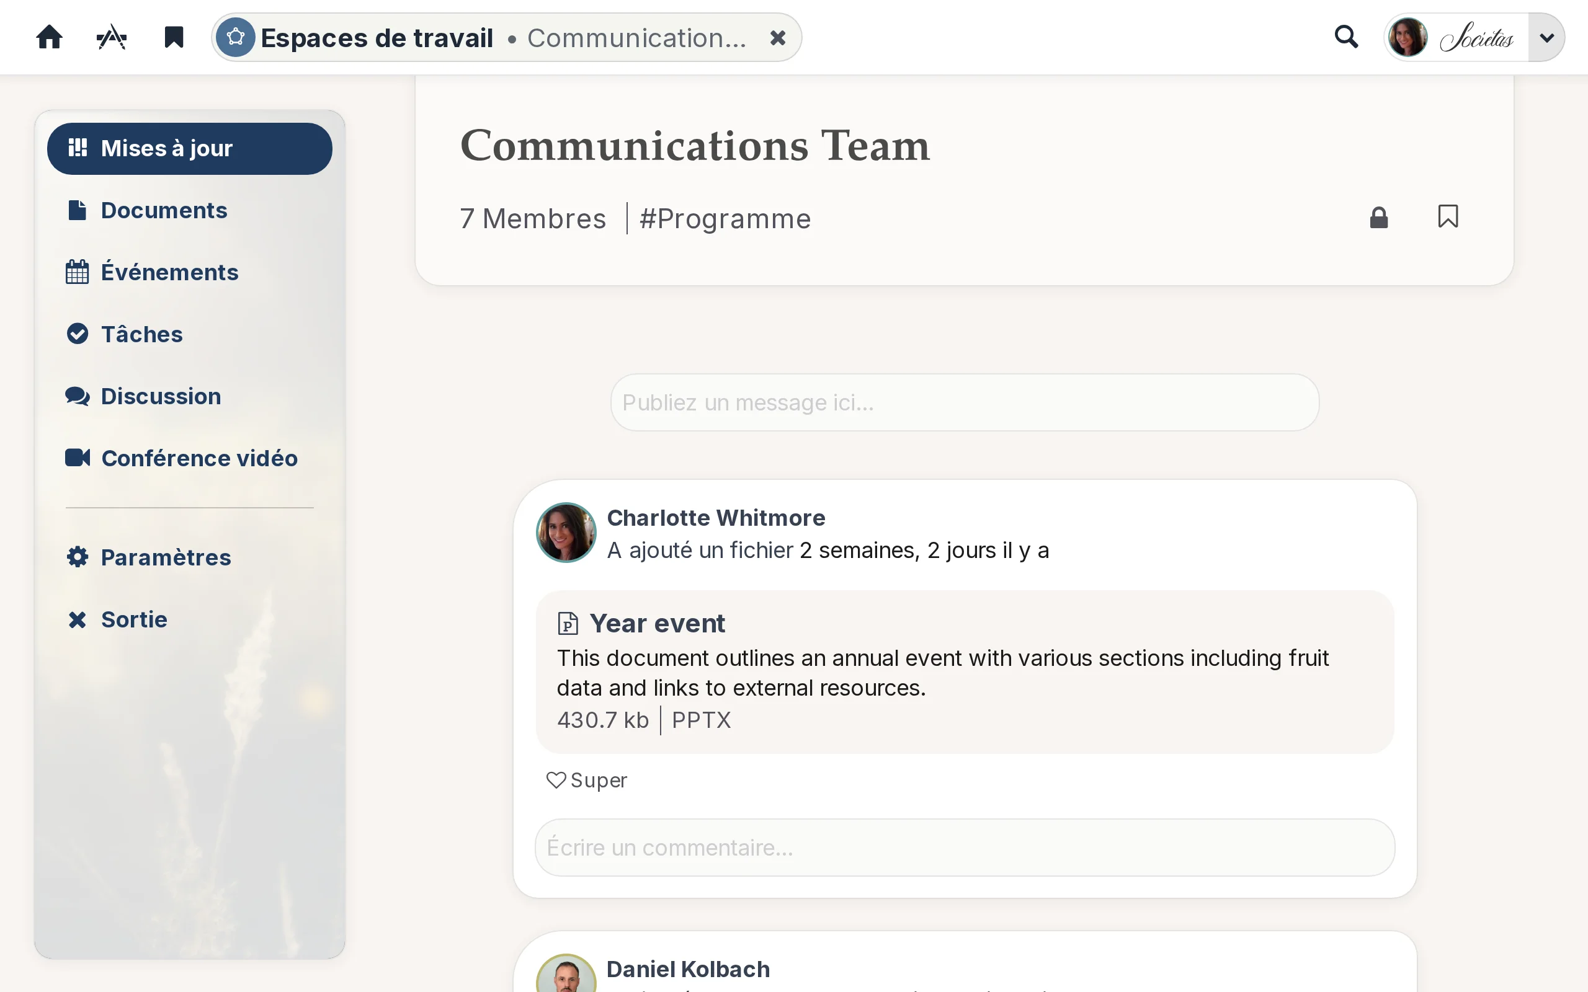Open bookmarks from the top bar
The image size is (1588, 992).
(x=174, y=37)
